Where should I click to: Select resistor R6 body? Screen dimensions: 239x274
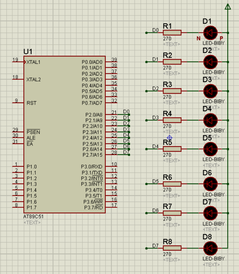click(x=172, y=184)
